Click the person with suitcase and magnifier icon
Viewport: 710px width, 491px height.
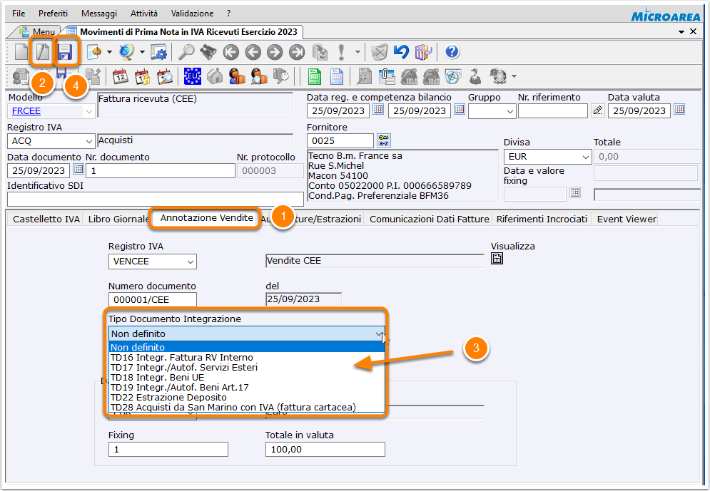(259, 76)
